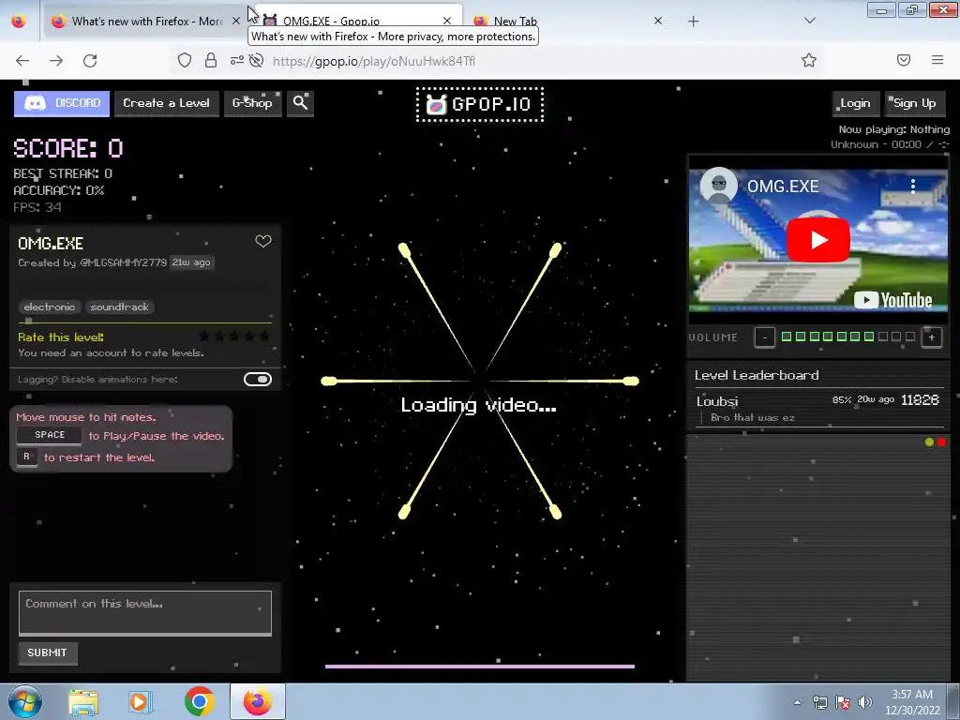The width and height of the screenshot is (960, 720).
Task: Open a new browser tab
Action: pyautogui.click(x=693, y=22)
